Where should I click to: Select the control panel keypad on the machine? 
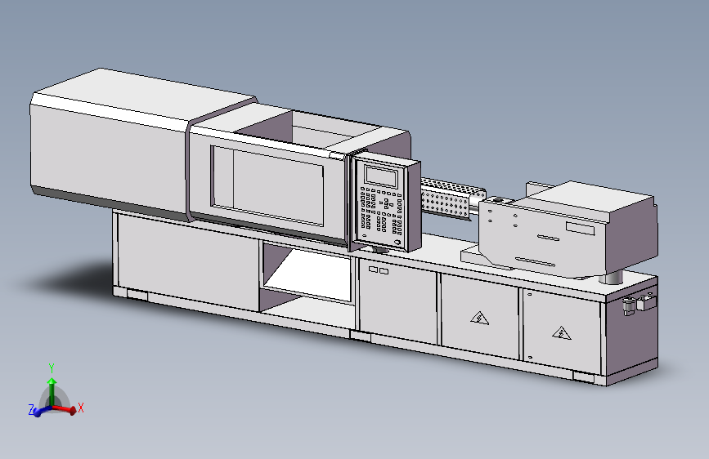[x=382, y=212]
